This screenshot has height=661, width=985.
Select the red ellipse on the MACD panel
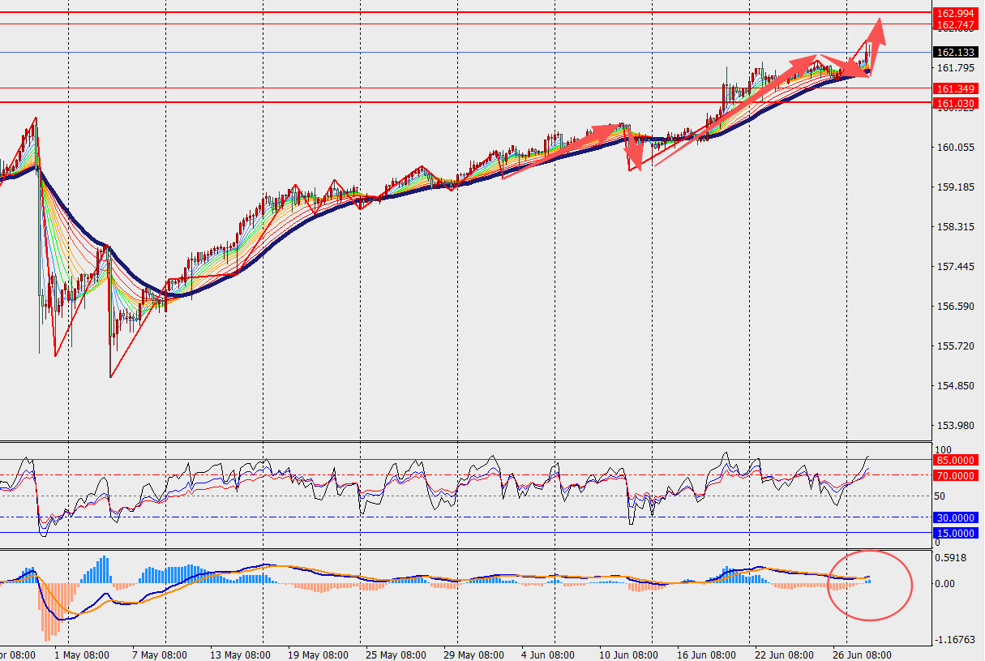pyautogui.click(x=870, y=585)
